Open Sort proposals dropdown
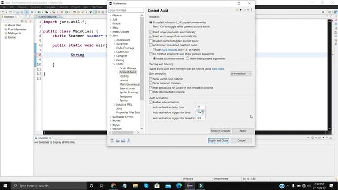This screenshot has height=190, width=338. coord(241,74)
